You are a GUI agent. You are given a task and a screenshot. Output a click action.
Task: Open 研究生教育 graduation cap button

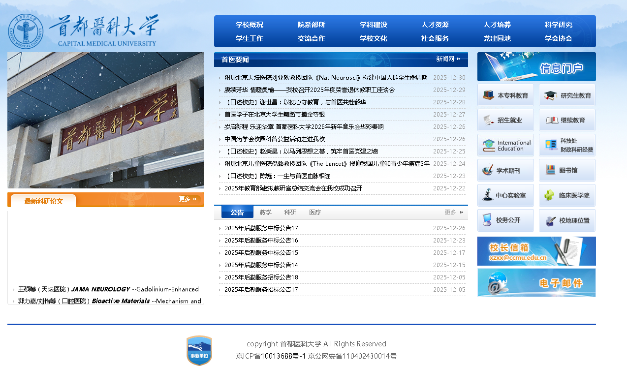pos(567,95)
